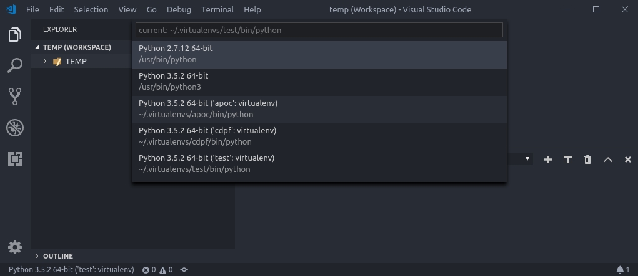The image size is (638, 276).
Task: Open the Debug menu
Action: (179, 9)
